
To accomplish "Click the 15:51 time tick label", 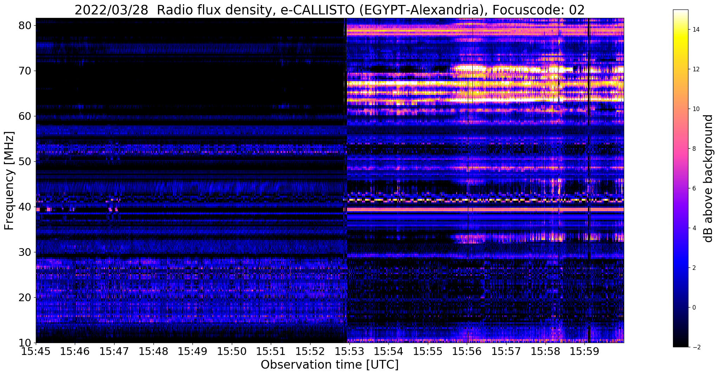I will tap(271, 351).
